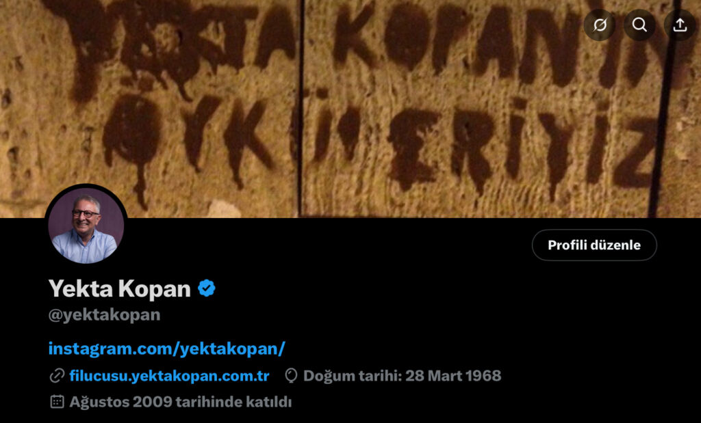
Task: Click the 28 Mart 1968 date
Action: tap(453, 376)
